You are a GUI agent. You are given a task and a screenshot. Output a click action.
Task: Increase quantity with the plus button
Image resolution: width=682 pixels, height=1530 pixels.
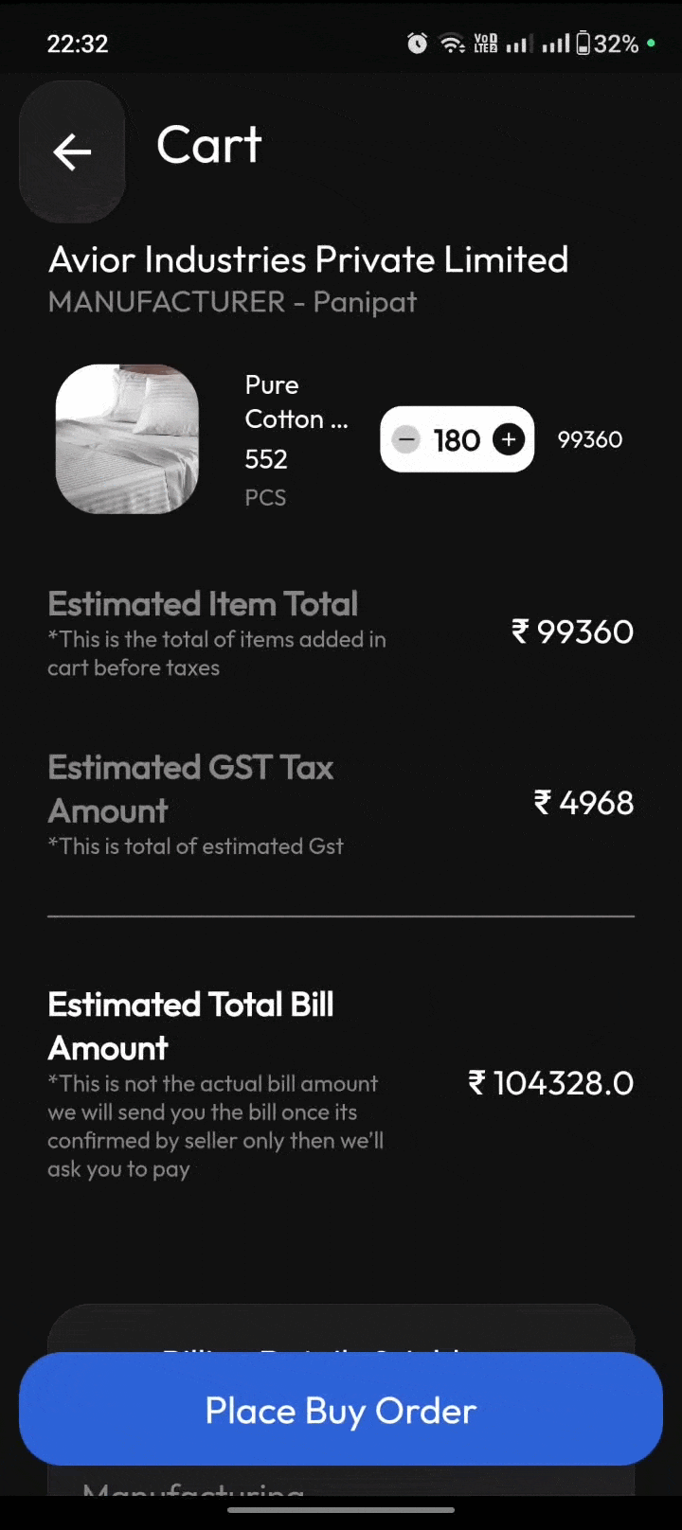[x=509, y=440]
